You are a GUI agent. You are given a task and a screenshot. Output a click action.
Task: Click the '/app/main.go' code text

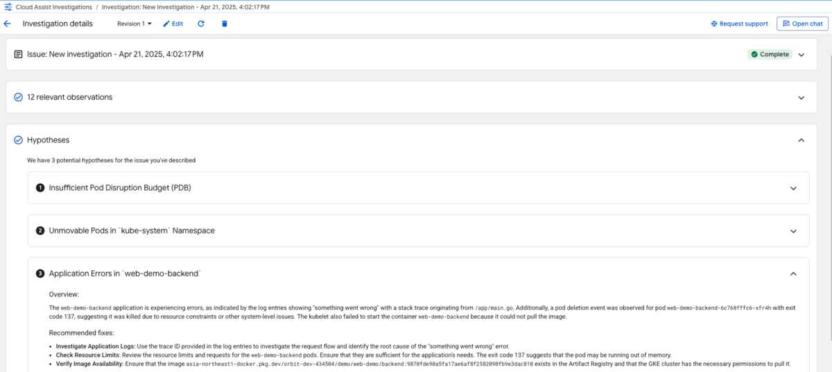tap(496, 308)
